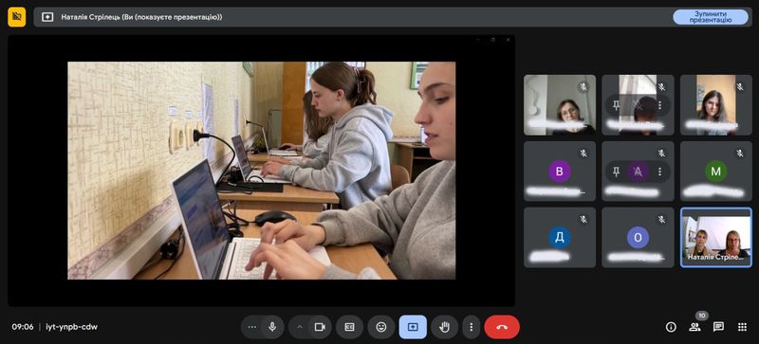
Task: Leave the call with red hang-up button
Action: 502,327
